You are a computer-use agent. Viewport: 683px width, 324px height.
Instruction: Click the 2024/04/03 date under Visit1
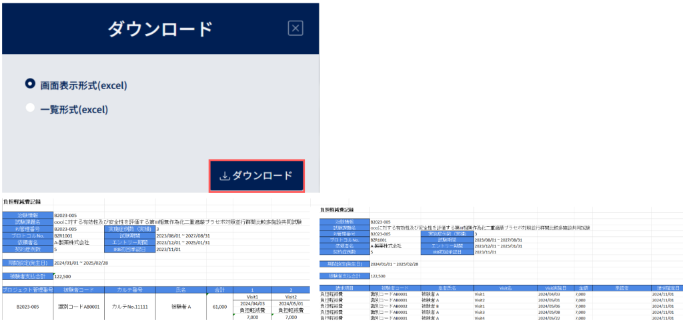click(x=252, y=303)
